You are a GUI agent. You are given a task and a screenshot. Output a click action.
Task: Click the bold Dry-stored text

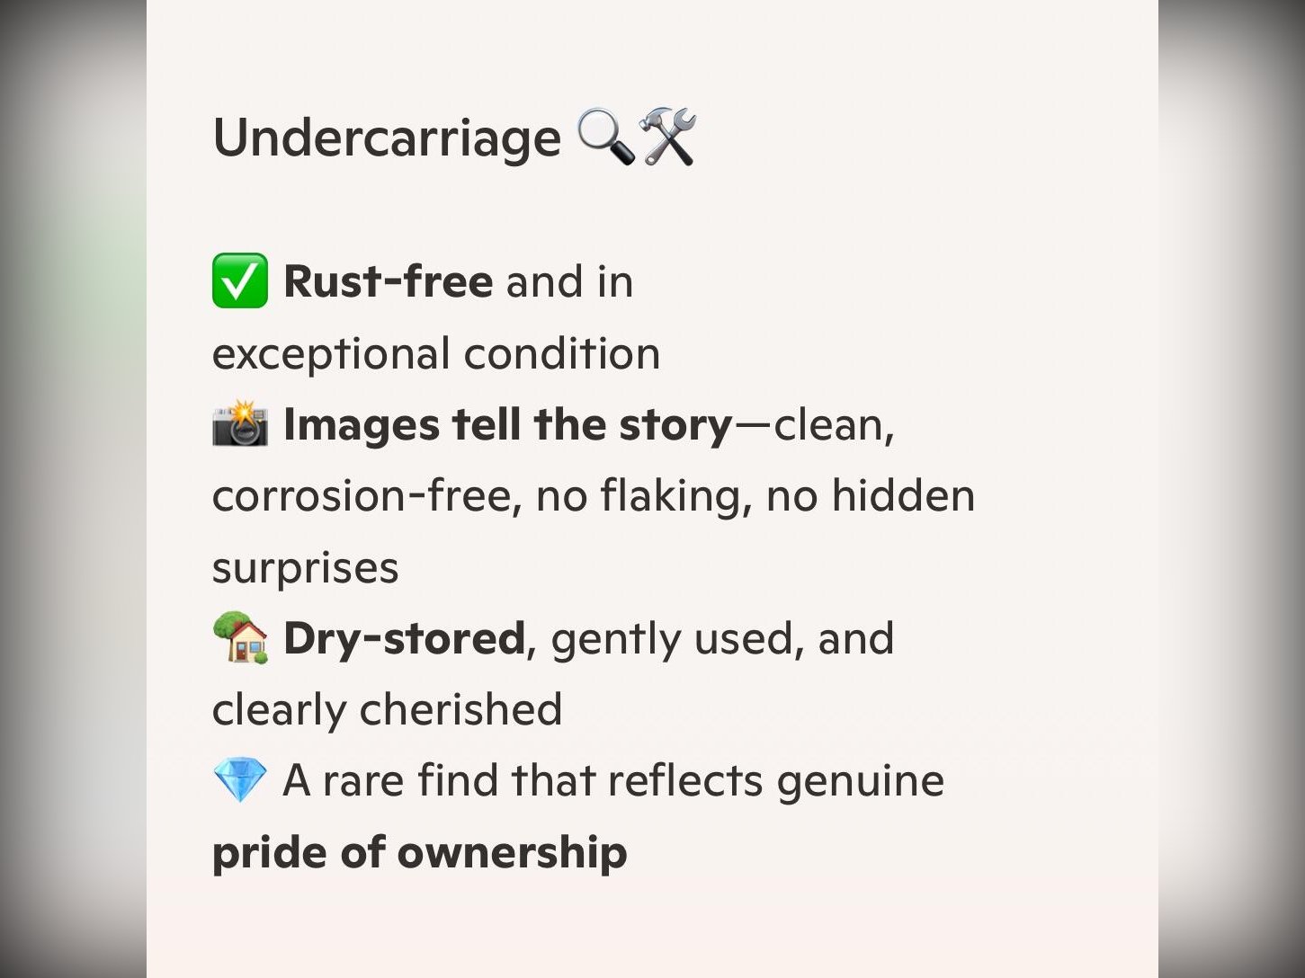405,638
